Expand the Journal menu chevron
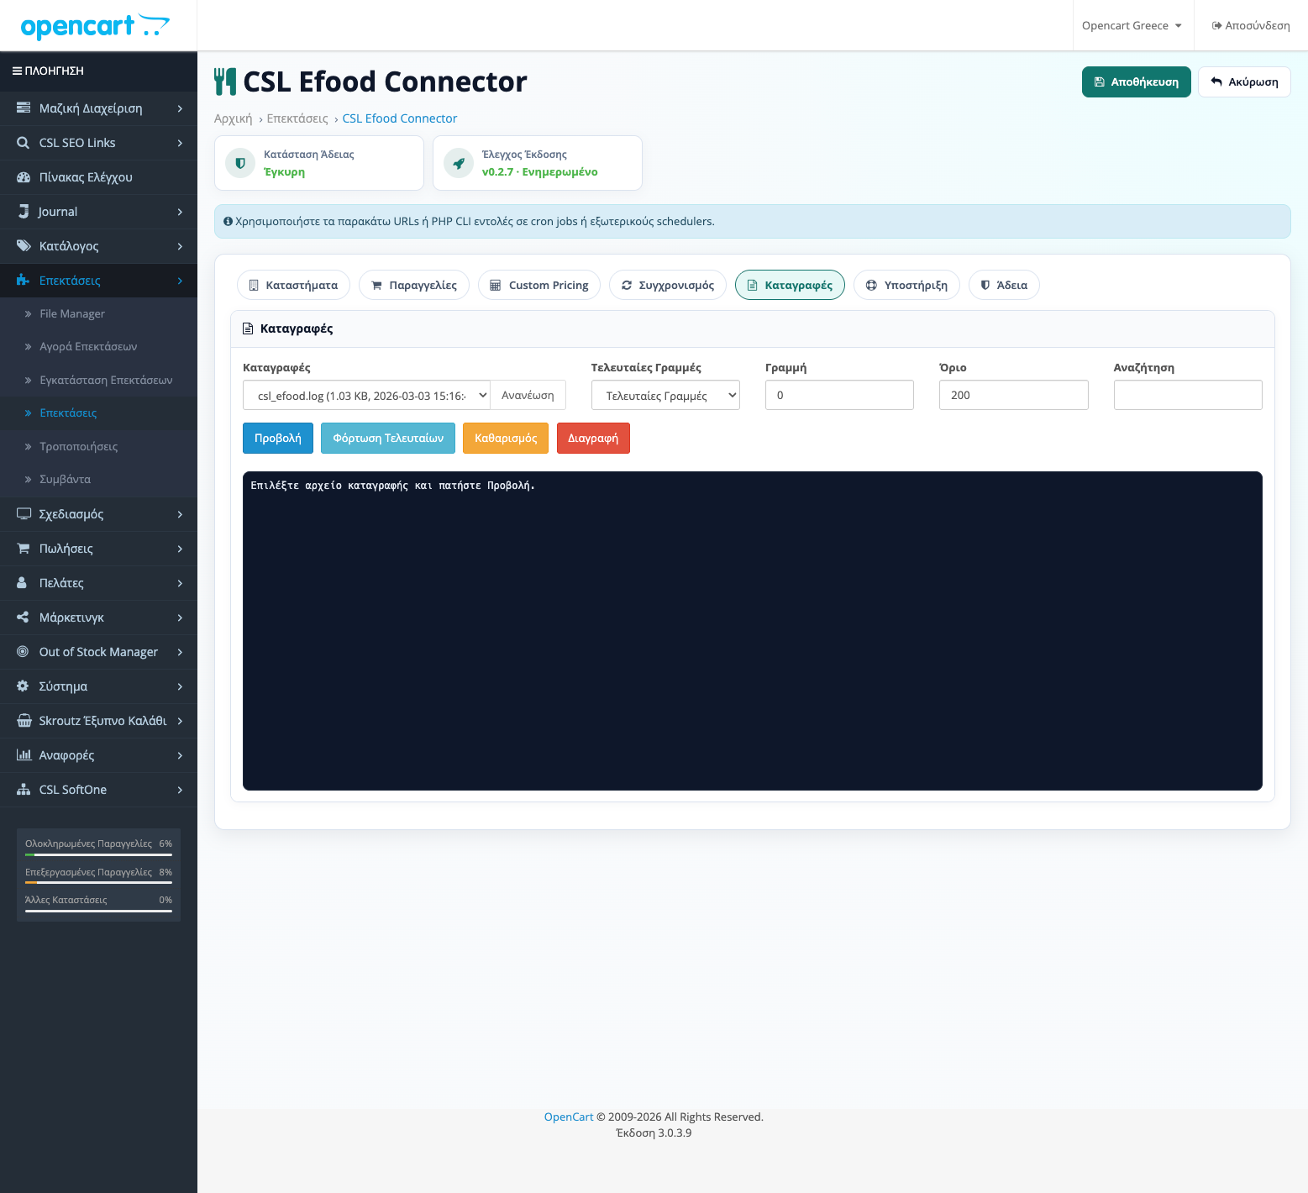This screenshot has height=1193, width=1308. coord(180,212)
